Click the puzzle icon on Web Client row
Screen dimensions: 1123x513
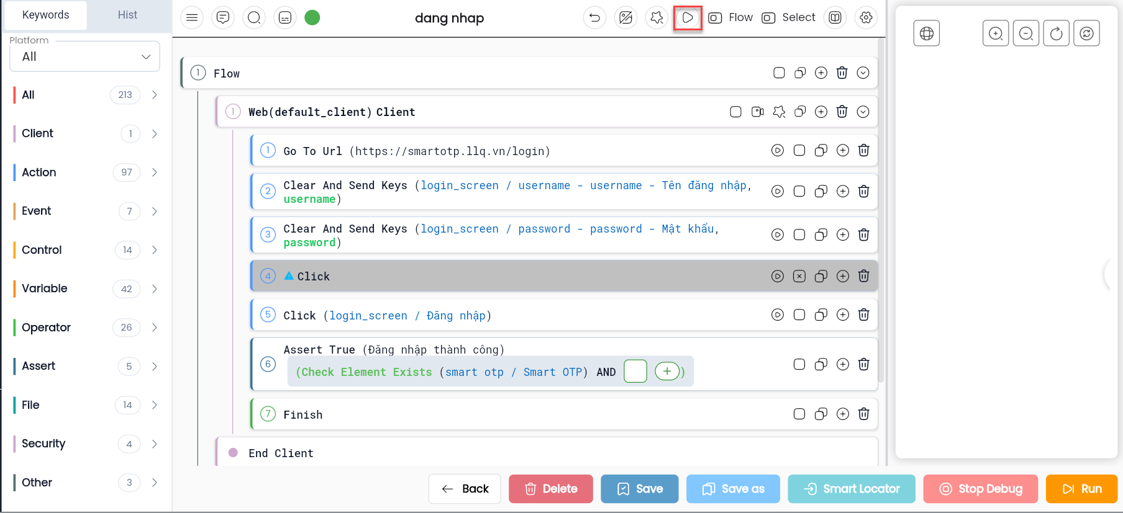click(779, 112)
